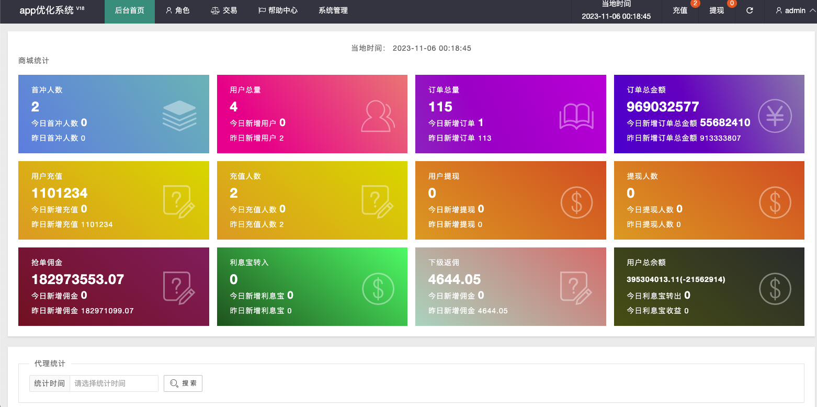817x407 pixels.
Task: Open the 提现 notifications link
Action: point(717,10)
